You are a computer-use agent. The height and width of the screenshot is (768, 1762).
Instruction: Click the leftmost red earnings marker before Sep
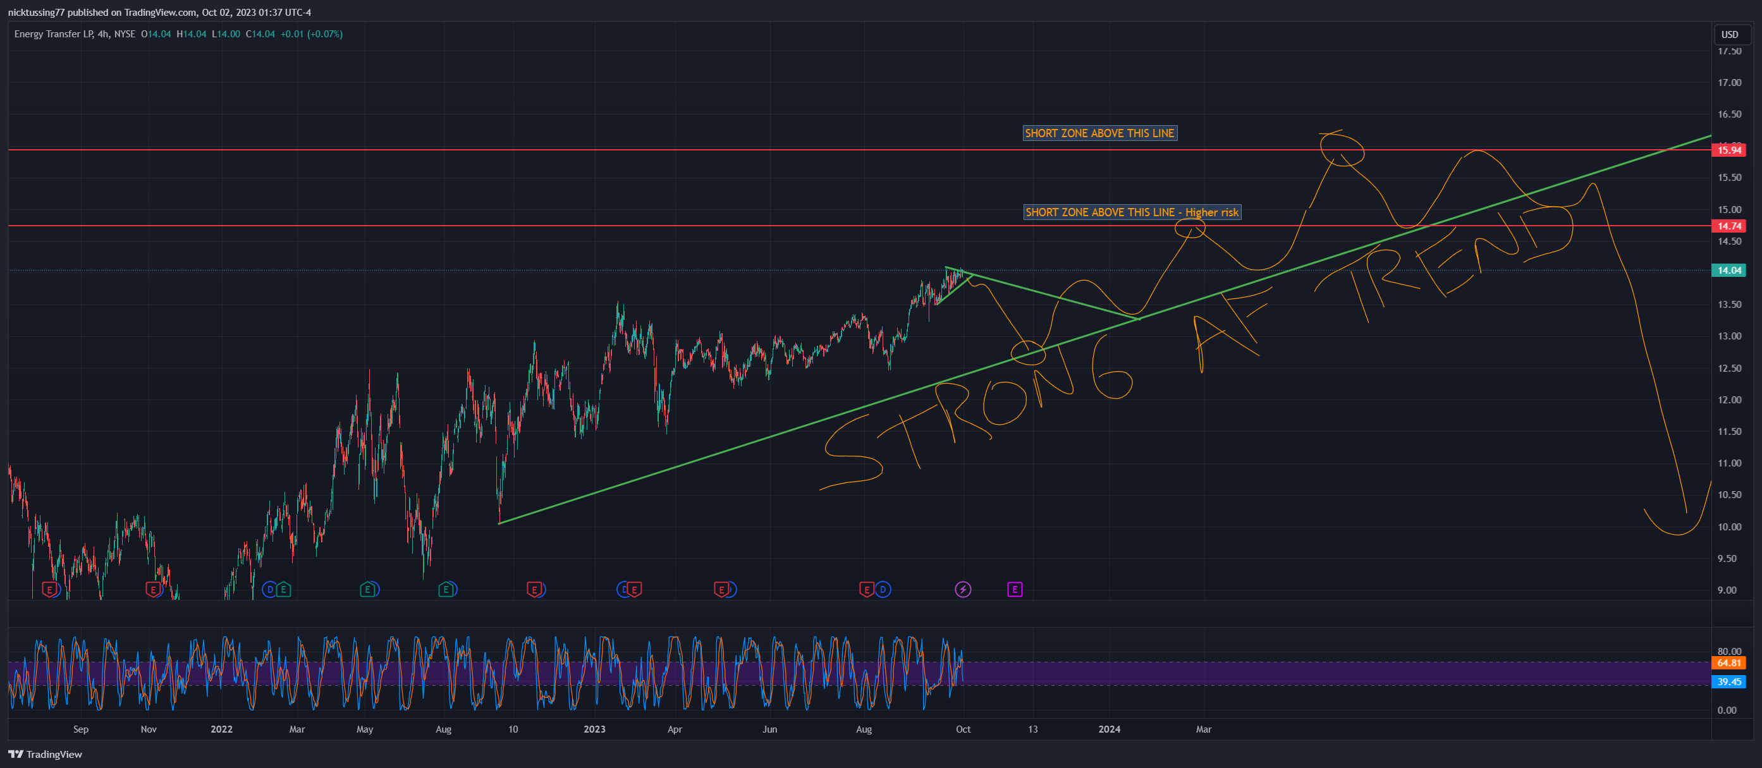[x=49, y=590]
